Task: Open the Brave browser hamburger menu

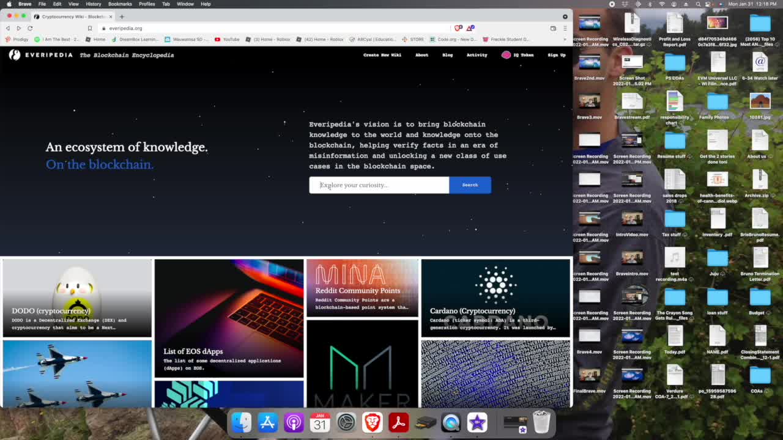Action: coord(565,28)
